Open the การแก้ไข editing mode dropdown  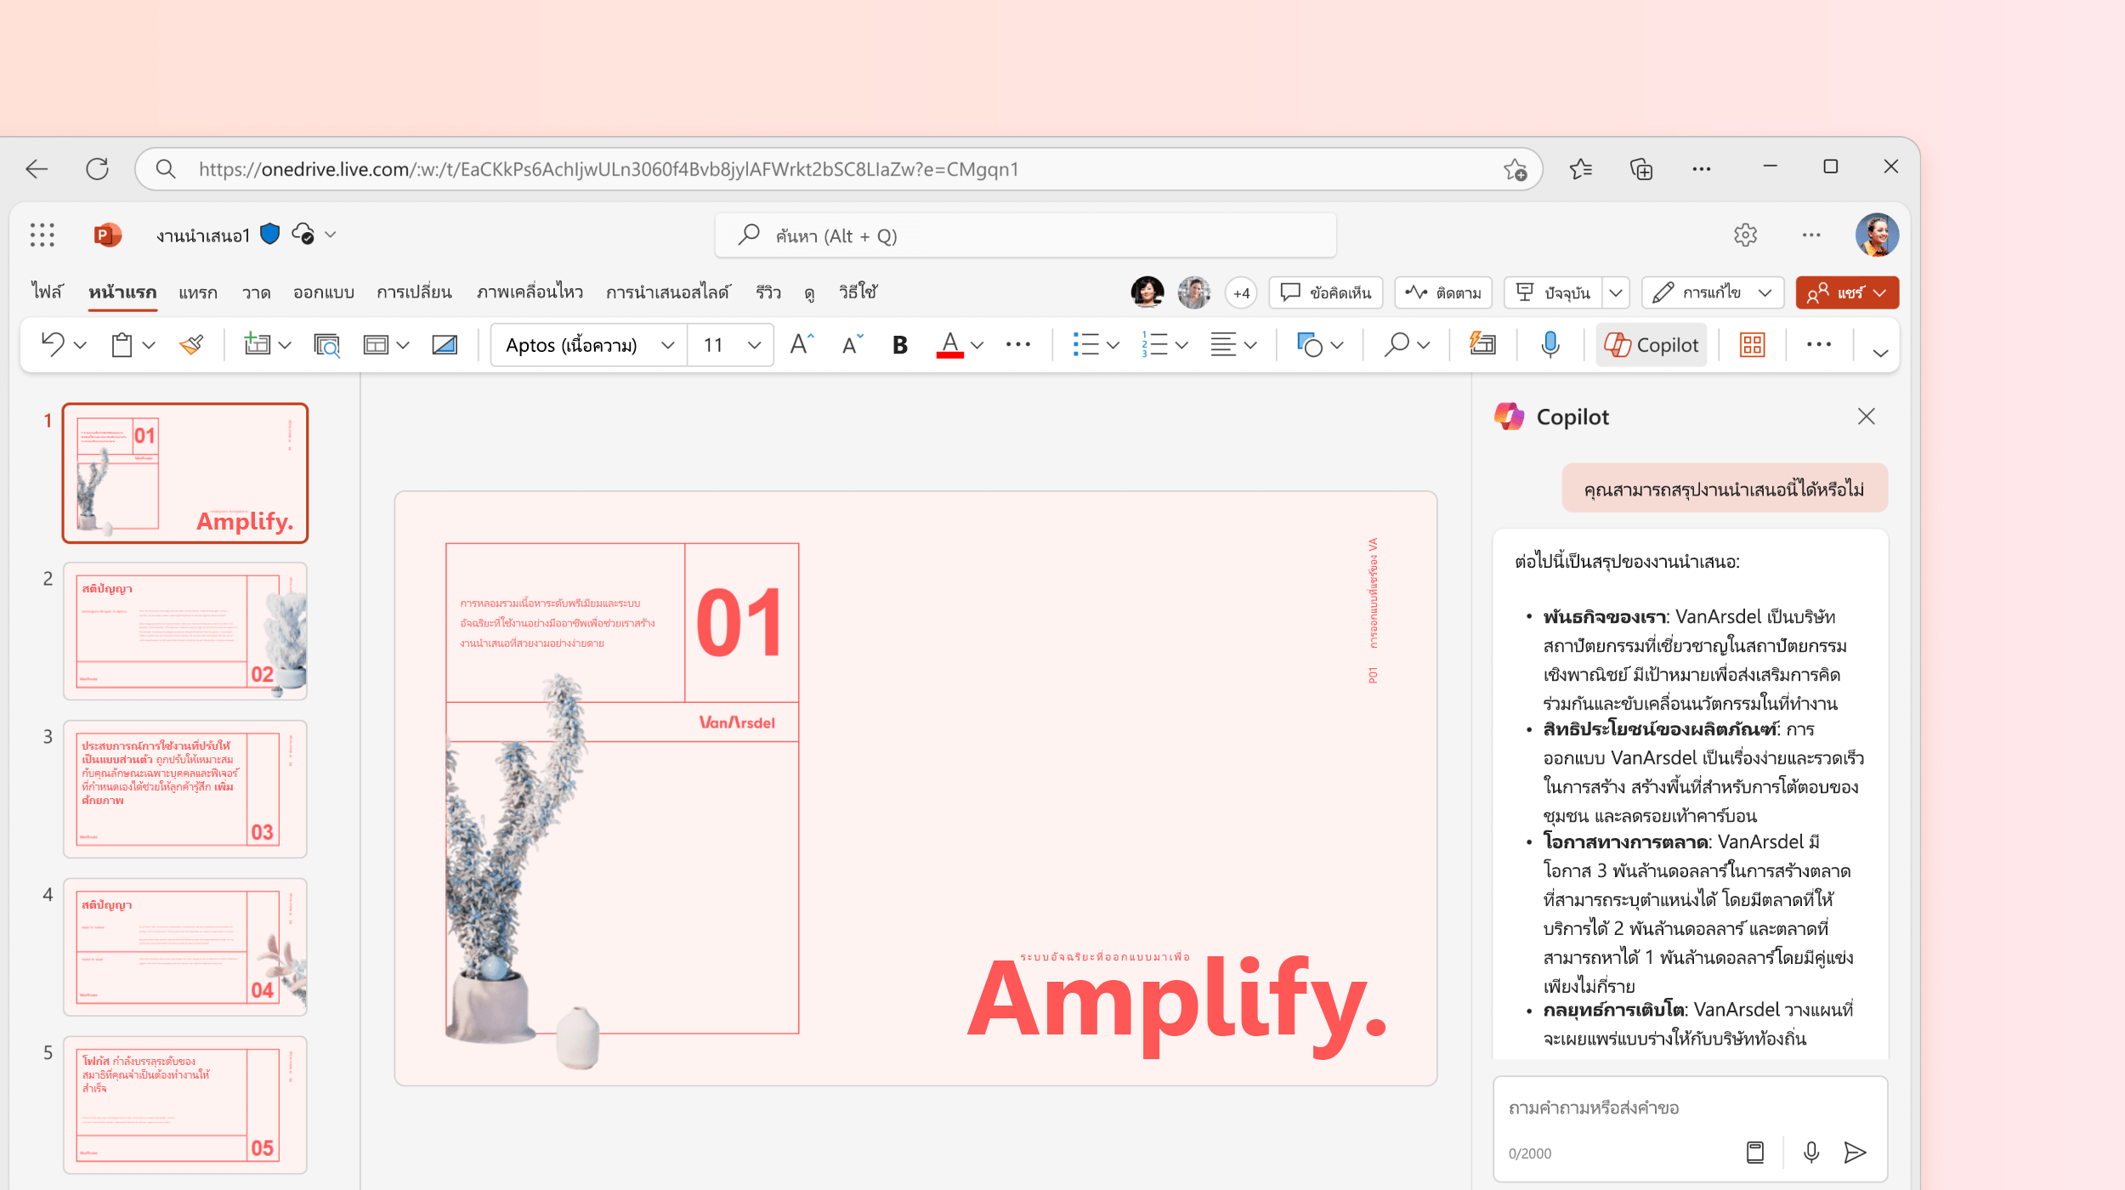point(1713,292)
